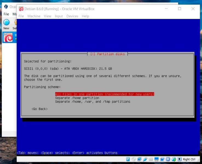Toggle the mouse integration status icon

click(x=174, y=159)
